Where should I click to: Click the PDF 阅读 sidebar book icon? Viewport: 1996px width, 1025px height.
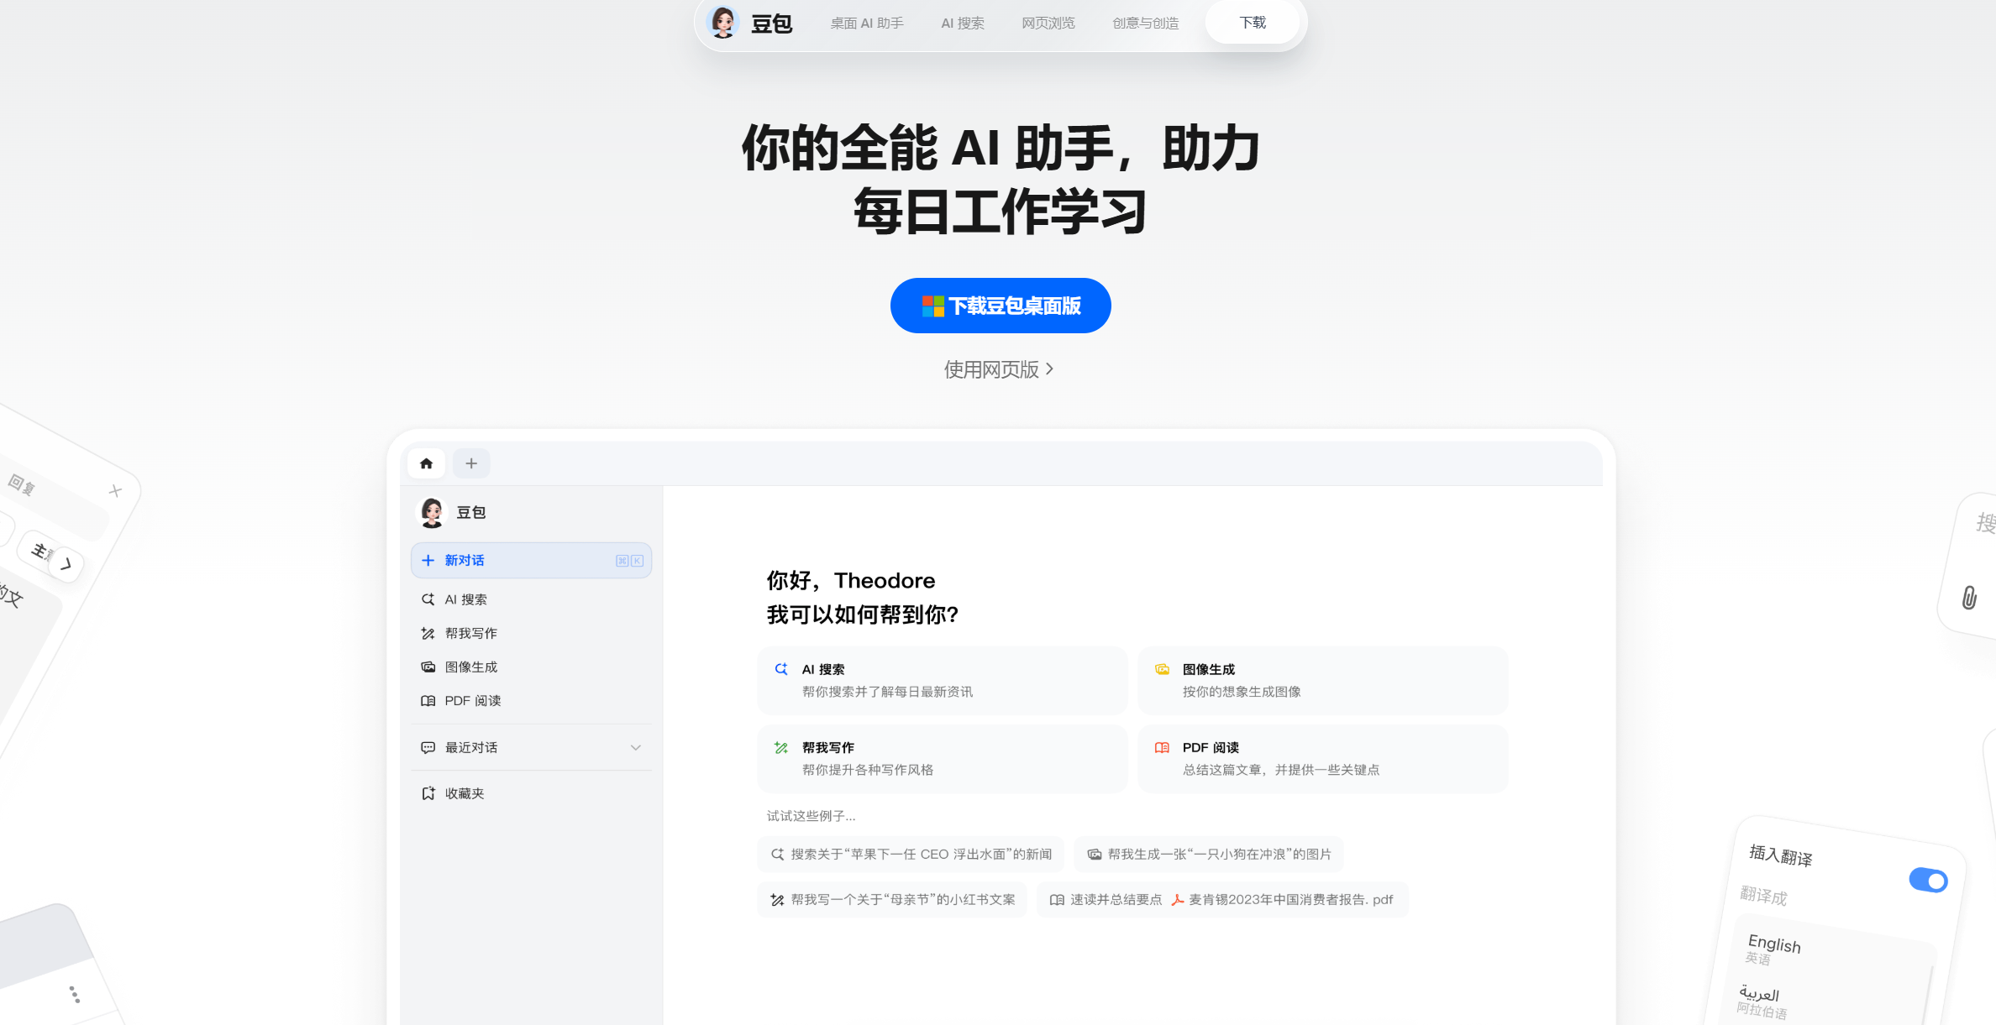[x=428, y=700]
